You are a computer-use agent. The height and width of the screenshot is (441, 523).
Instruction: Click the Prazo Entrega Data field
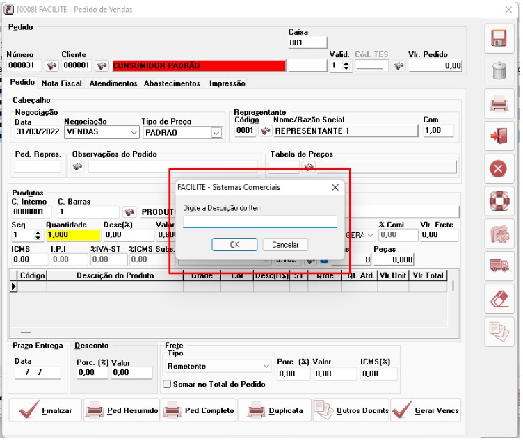[38, 372]
